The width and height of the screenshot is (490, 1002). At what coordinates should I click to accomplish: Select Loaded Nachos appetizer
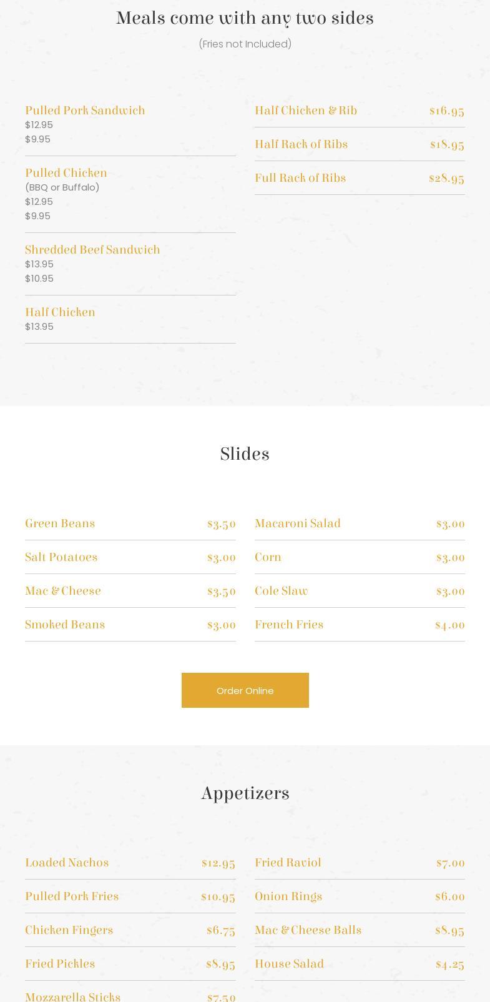(x=67, y=863)
